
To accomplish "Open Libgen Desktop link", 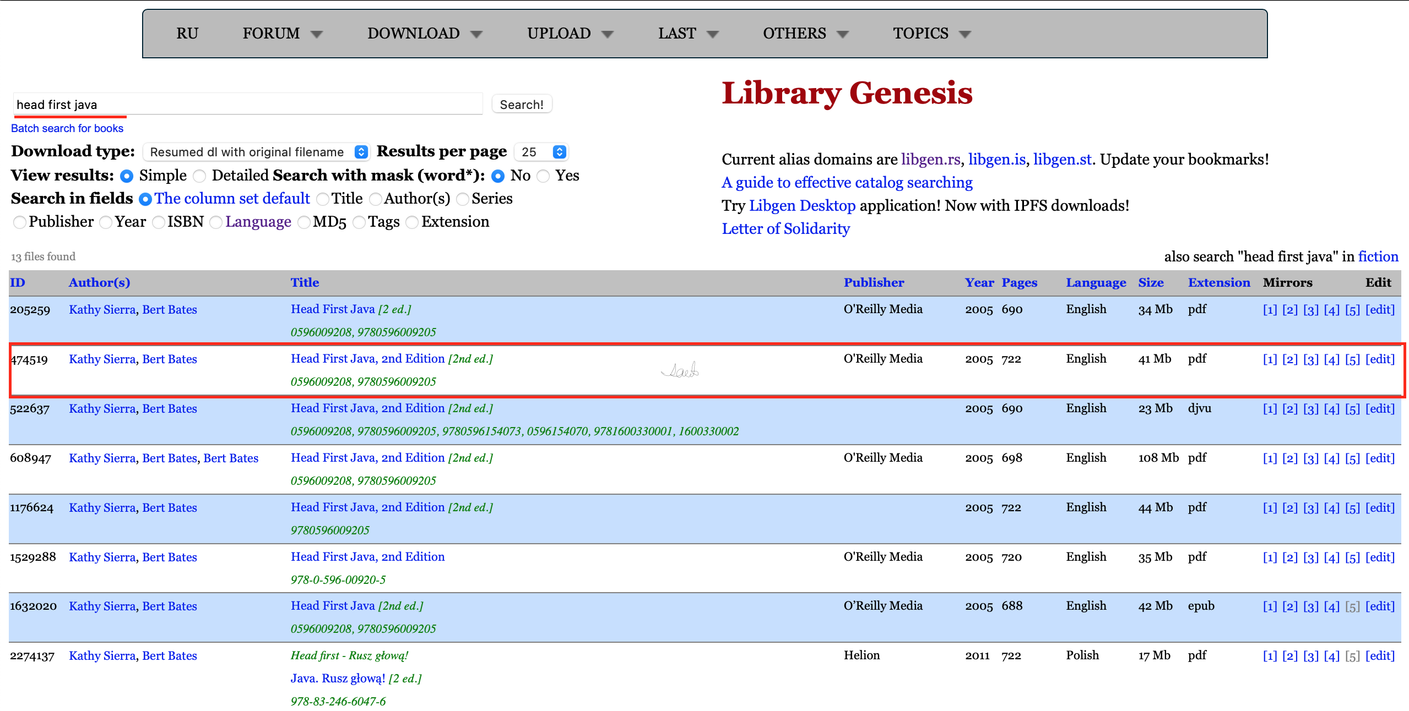I will (x=802, y=206).
